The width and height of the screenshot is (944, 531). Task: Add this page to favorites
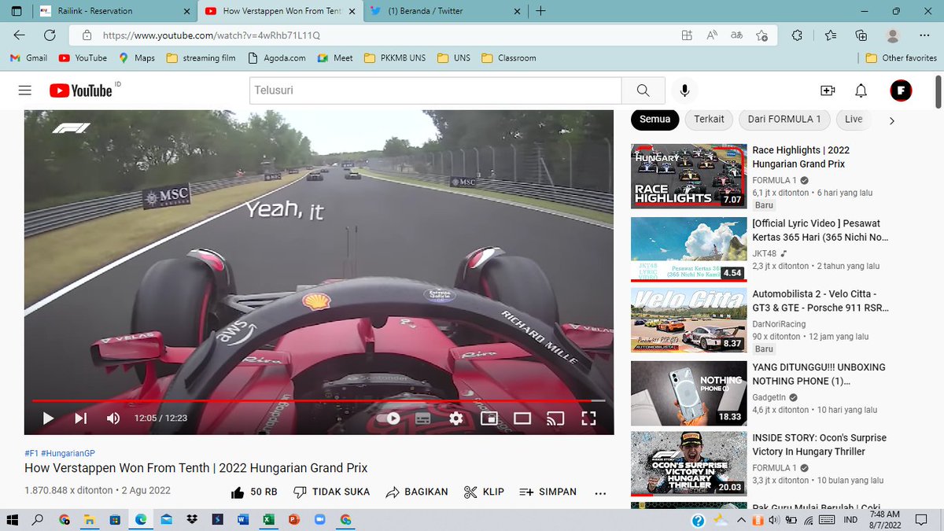(761, 35)
